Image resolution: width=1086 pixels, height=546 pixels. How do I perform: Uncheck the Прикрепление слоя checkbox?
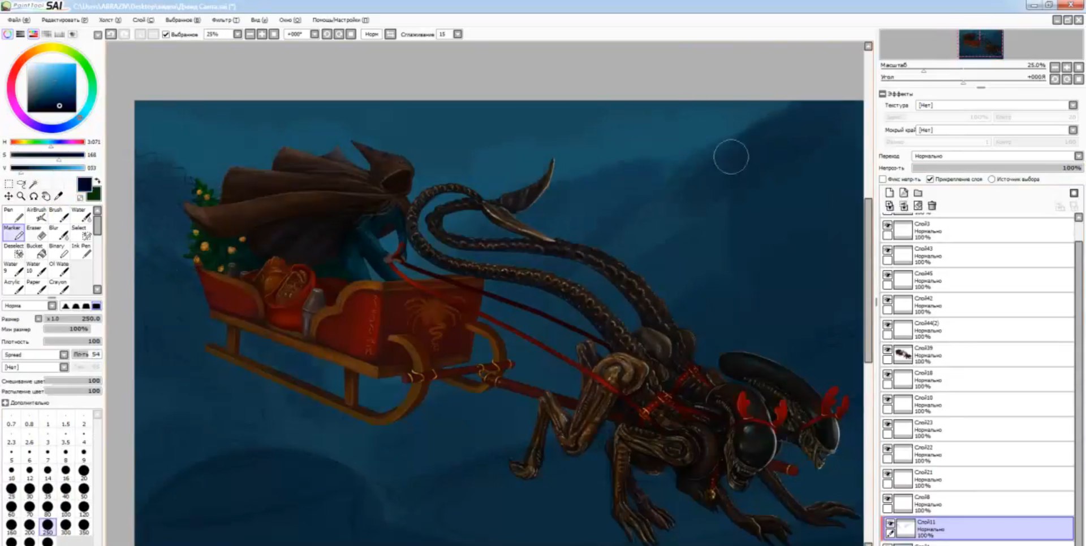coord(930,179)
